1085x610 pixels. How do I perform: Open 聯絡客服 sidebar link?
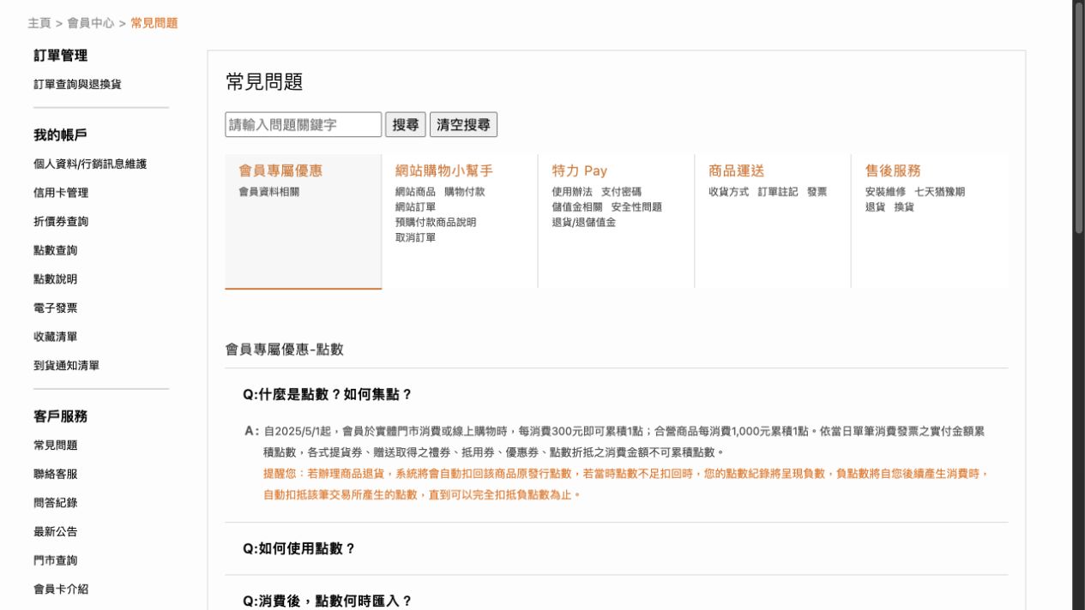56,474
